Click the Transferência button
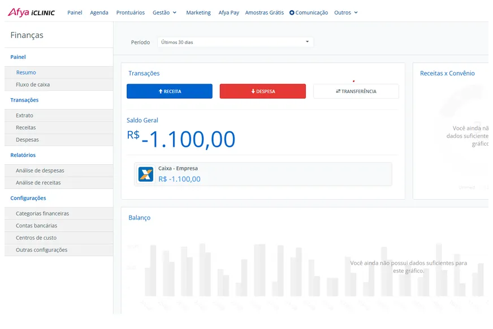 pos(356,91)
